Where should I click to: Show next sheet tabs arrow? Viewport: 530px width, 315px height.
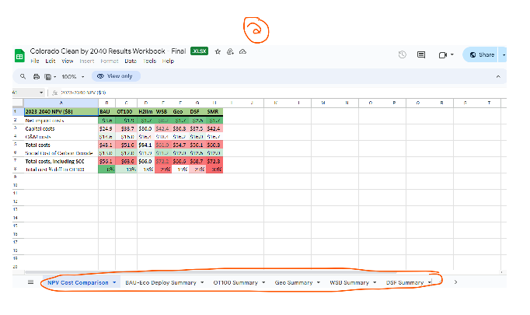(455, 282)
